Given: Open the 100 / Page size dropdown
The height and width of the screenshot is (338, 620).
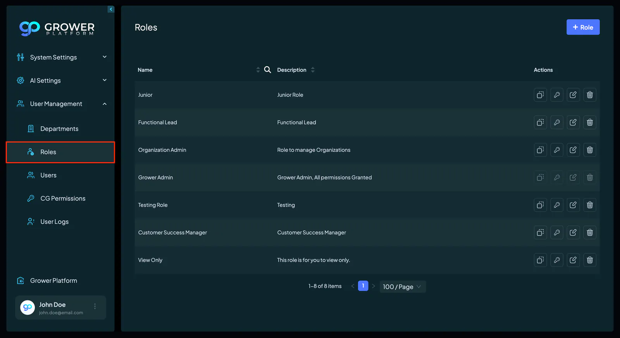Looking at the screenshot, I should pos(403,287).
